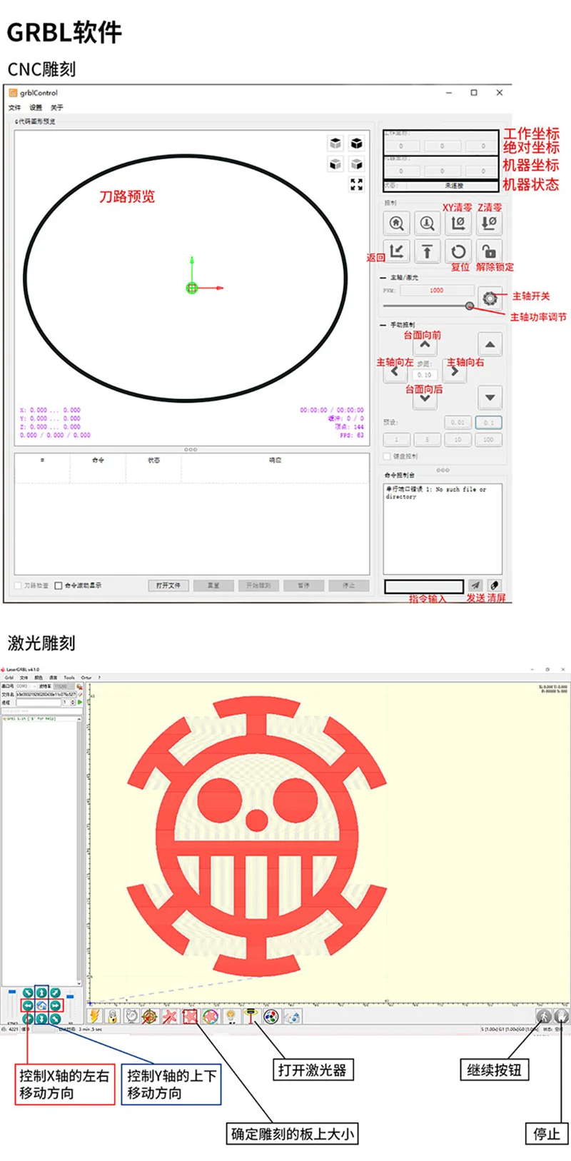Click the LaserGRBL jog left arrow
Screen dimensions: 571x1161
[x=27, y=1005]
